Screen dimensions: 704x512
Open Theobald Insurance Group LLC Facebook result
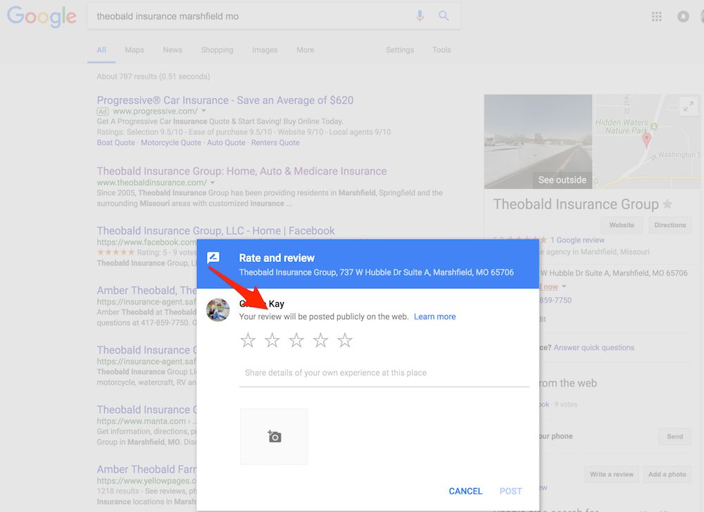[x=215, y=231]
